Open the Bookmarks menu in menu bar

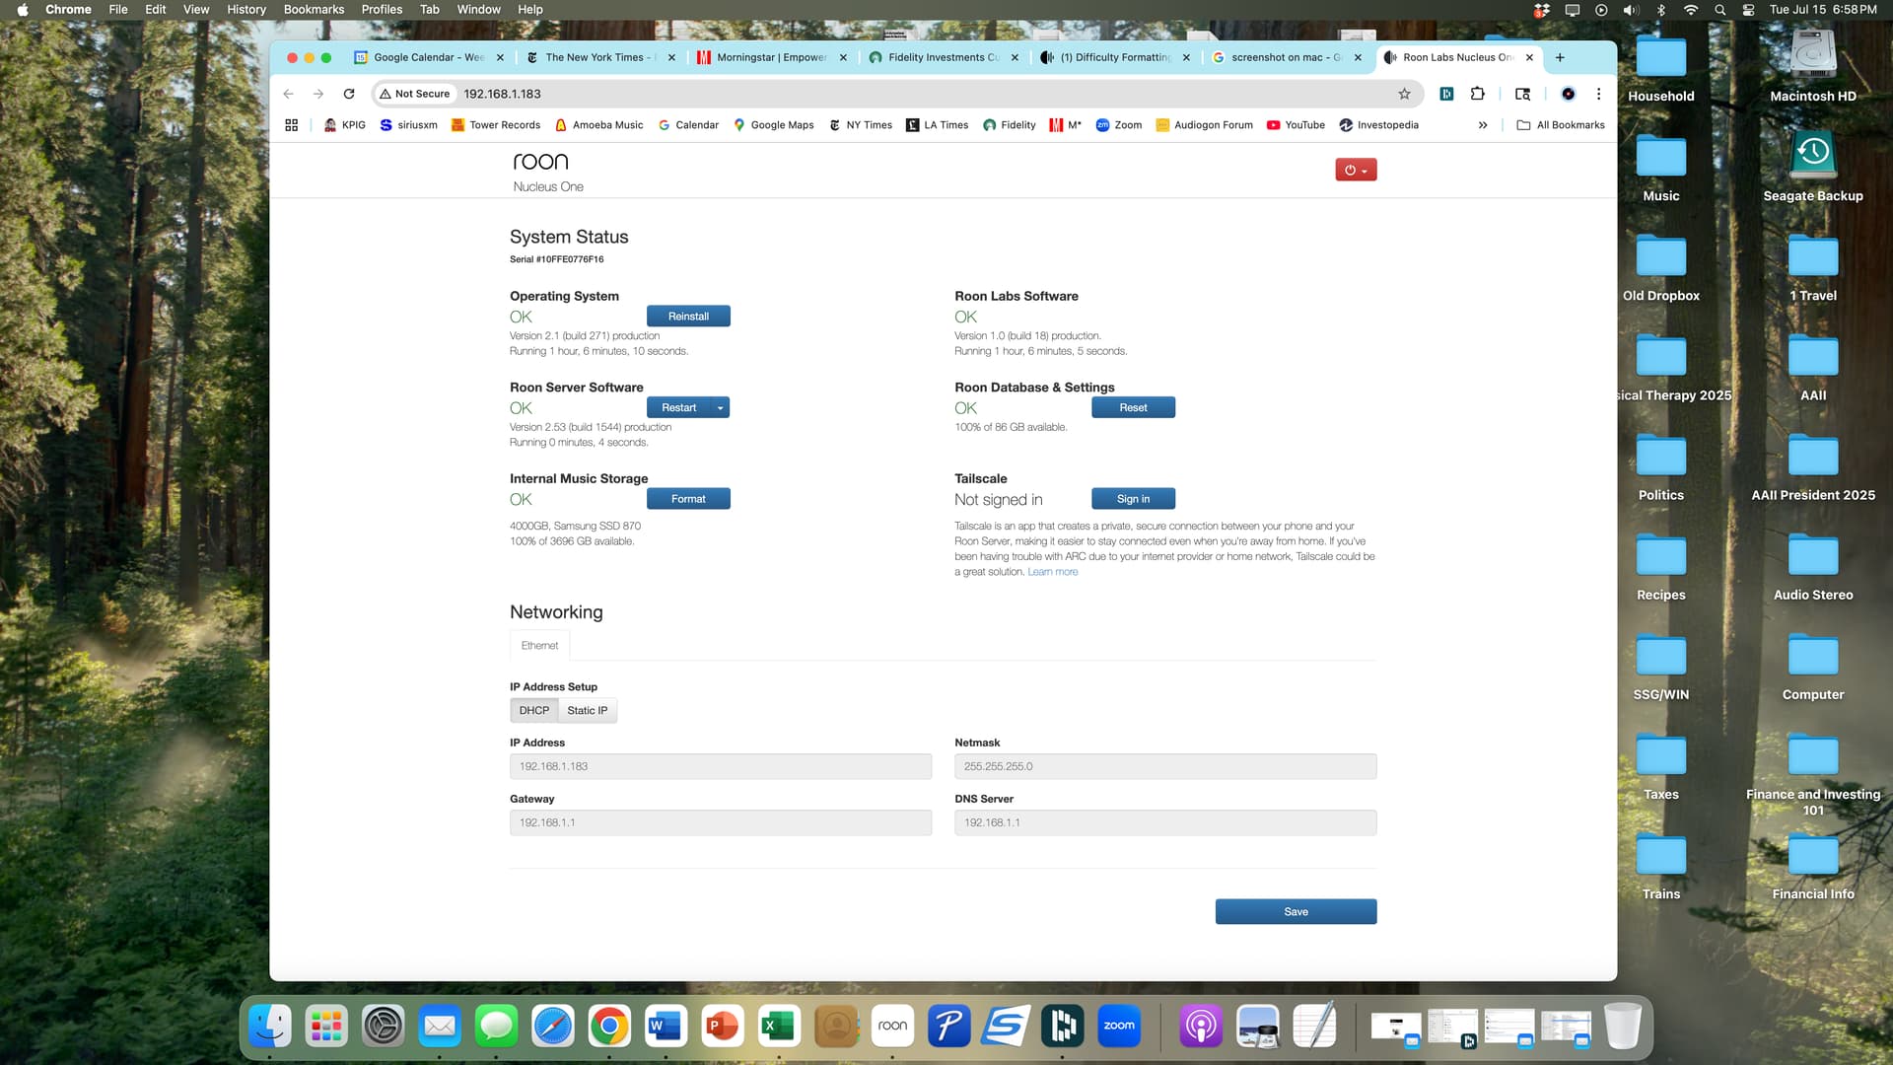pos(314,10)
